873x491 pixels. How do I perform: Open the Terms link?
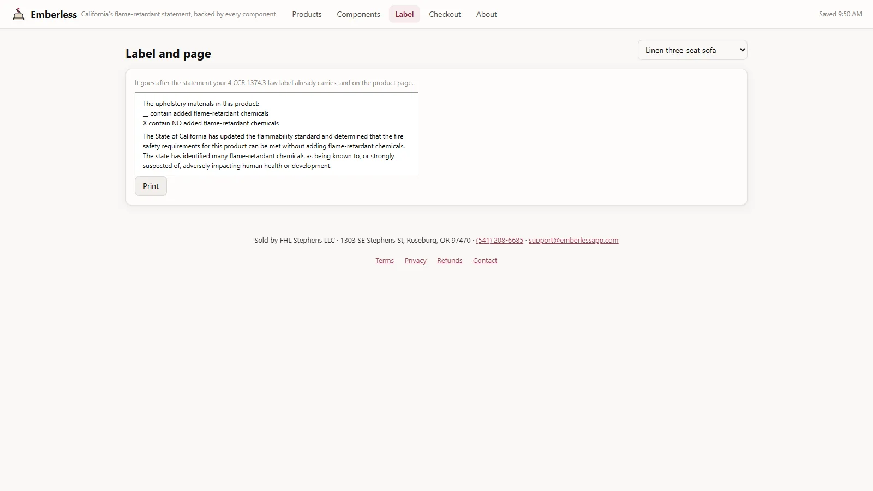point(385,261)
